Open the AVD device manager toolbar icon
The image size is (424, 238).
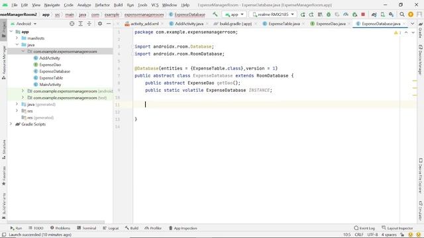383,15
